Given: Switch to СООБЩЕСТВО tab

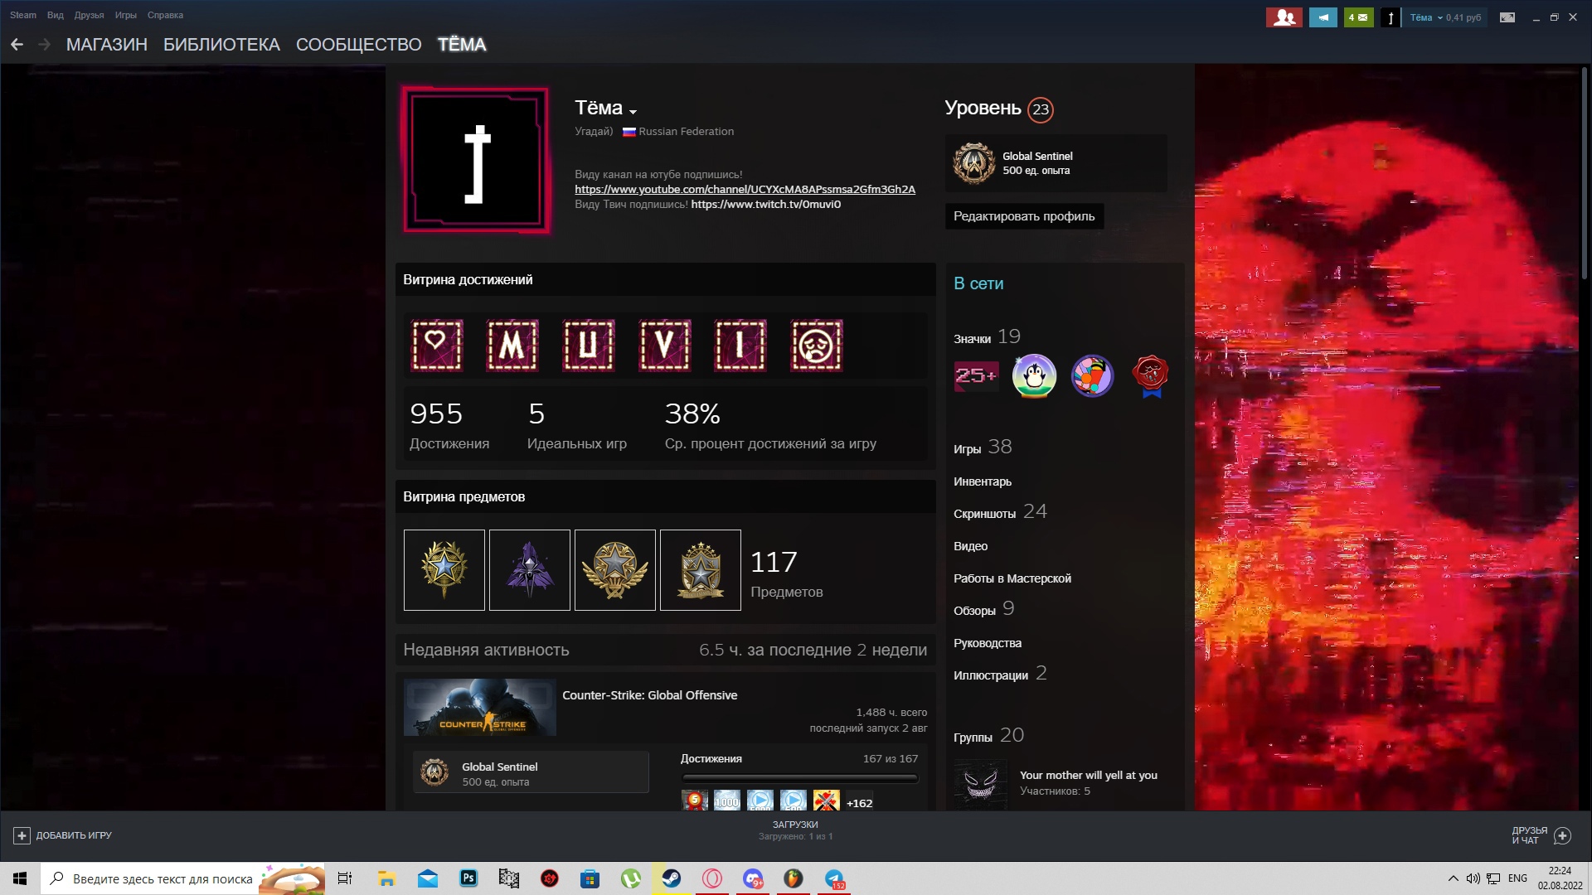Looking at the screenshot, I should pos(359,45).
